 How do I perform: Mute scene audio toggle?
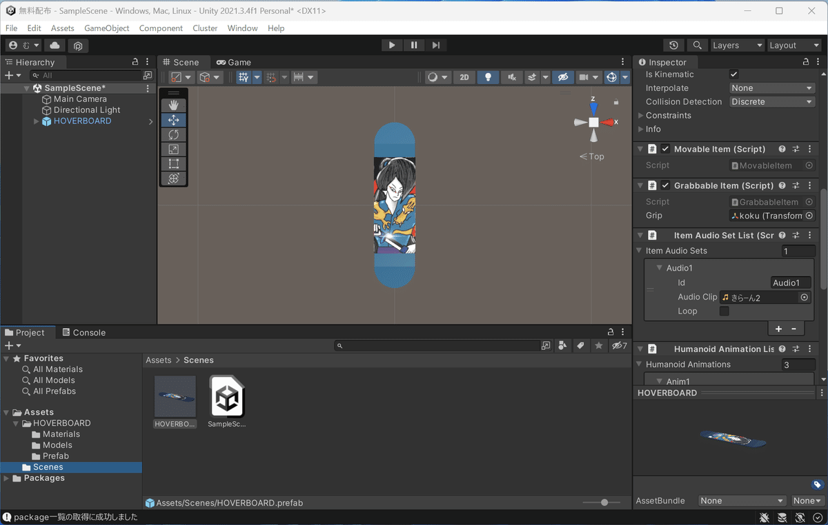(x=511, y=77)
